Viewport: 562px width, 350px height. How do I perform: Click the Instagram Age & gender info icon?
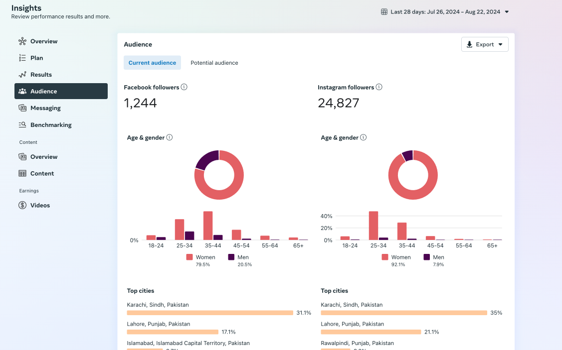tap(363, 137)
